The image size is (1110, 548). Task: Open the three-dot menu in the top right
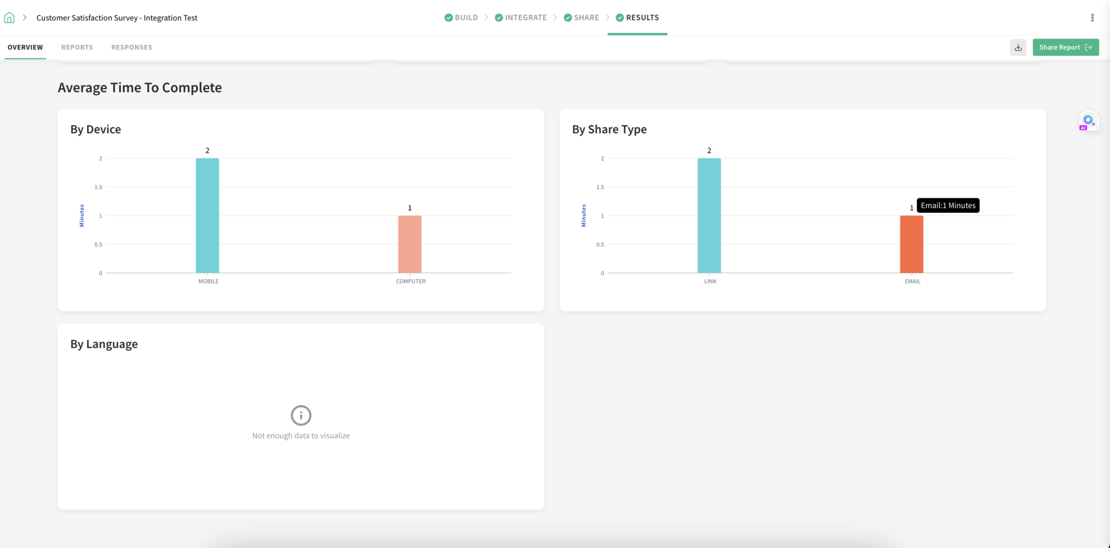(x=1093, y=17)
